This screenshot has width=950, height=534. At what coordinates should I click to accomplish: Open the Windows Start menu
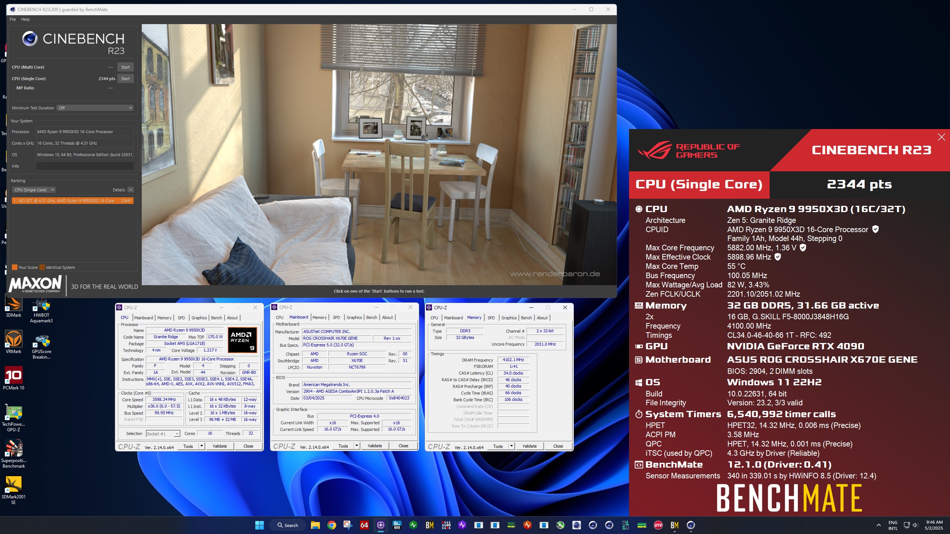point(259,525)
